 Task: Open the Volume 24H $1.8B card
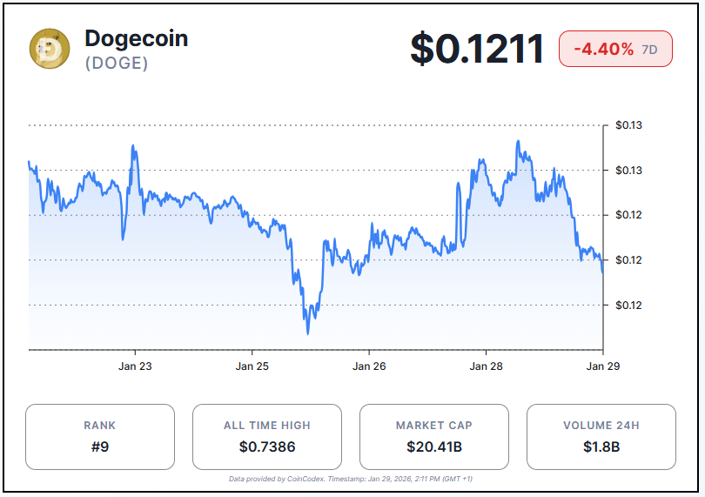(601, 437)
